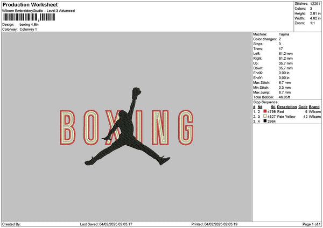Click the Description column header
Screen dimensions: 323x228
(x=287, y=107)
